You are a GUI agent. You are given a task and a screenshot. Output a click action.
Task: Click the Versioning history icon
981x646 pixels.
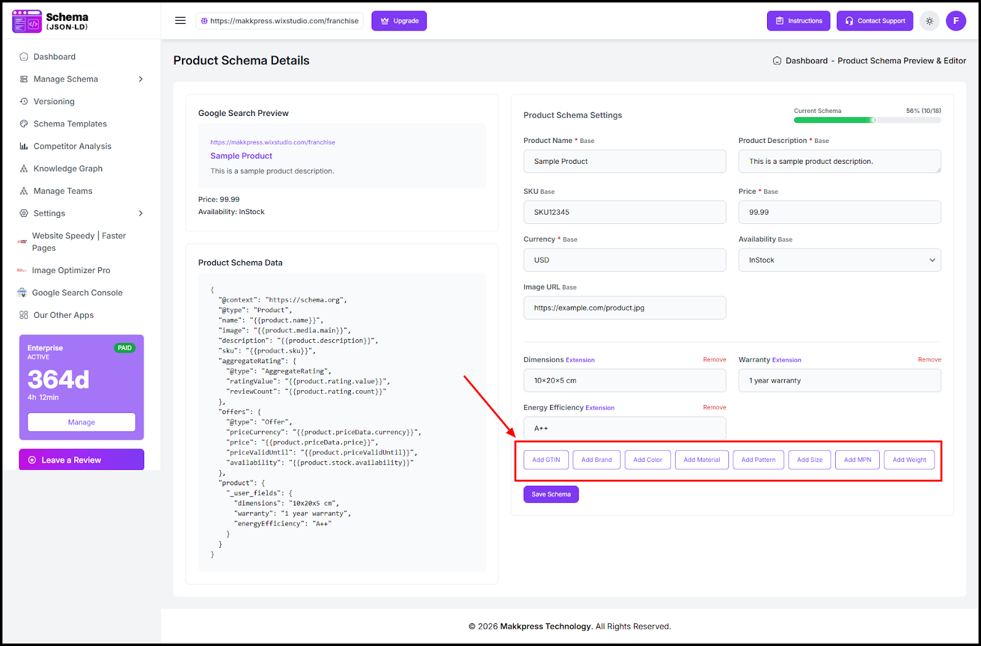tap(24, 101)
